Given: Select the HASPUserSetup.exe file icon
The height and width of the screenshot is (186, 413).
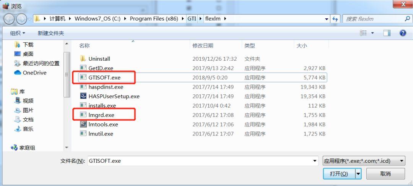Looking at the screenshot, I should (x=83, y=96).
